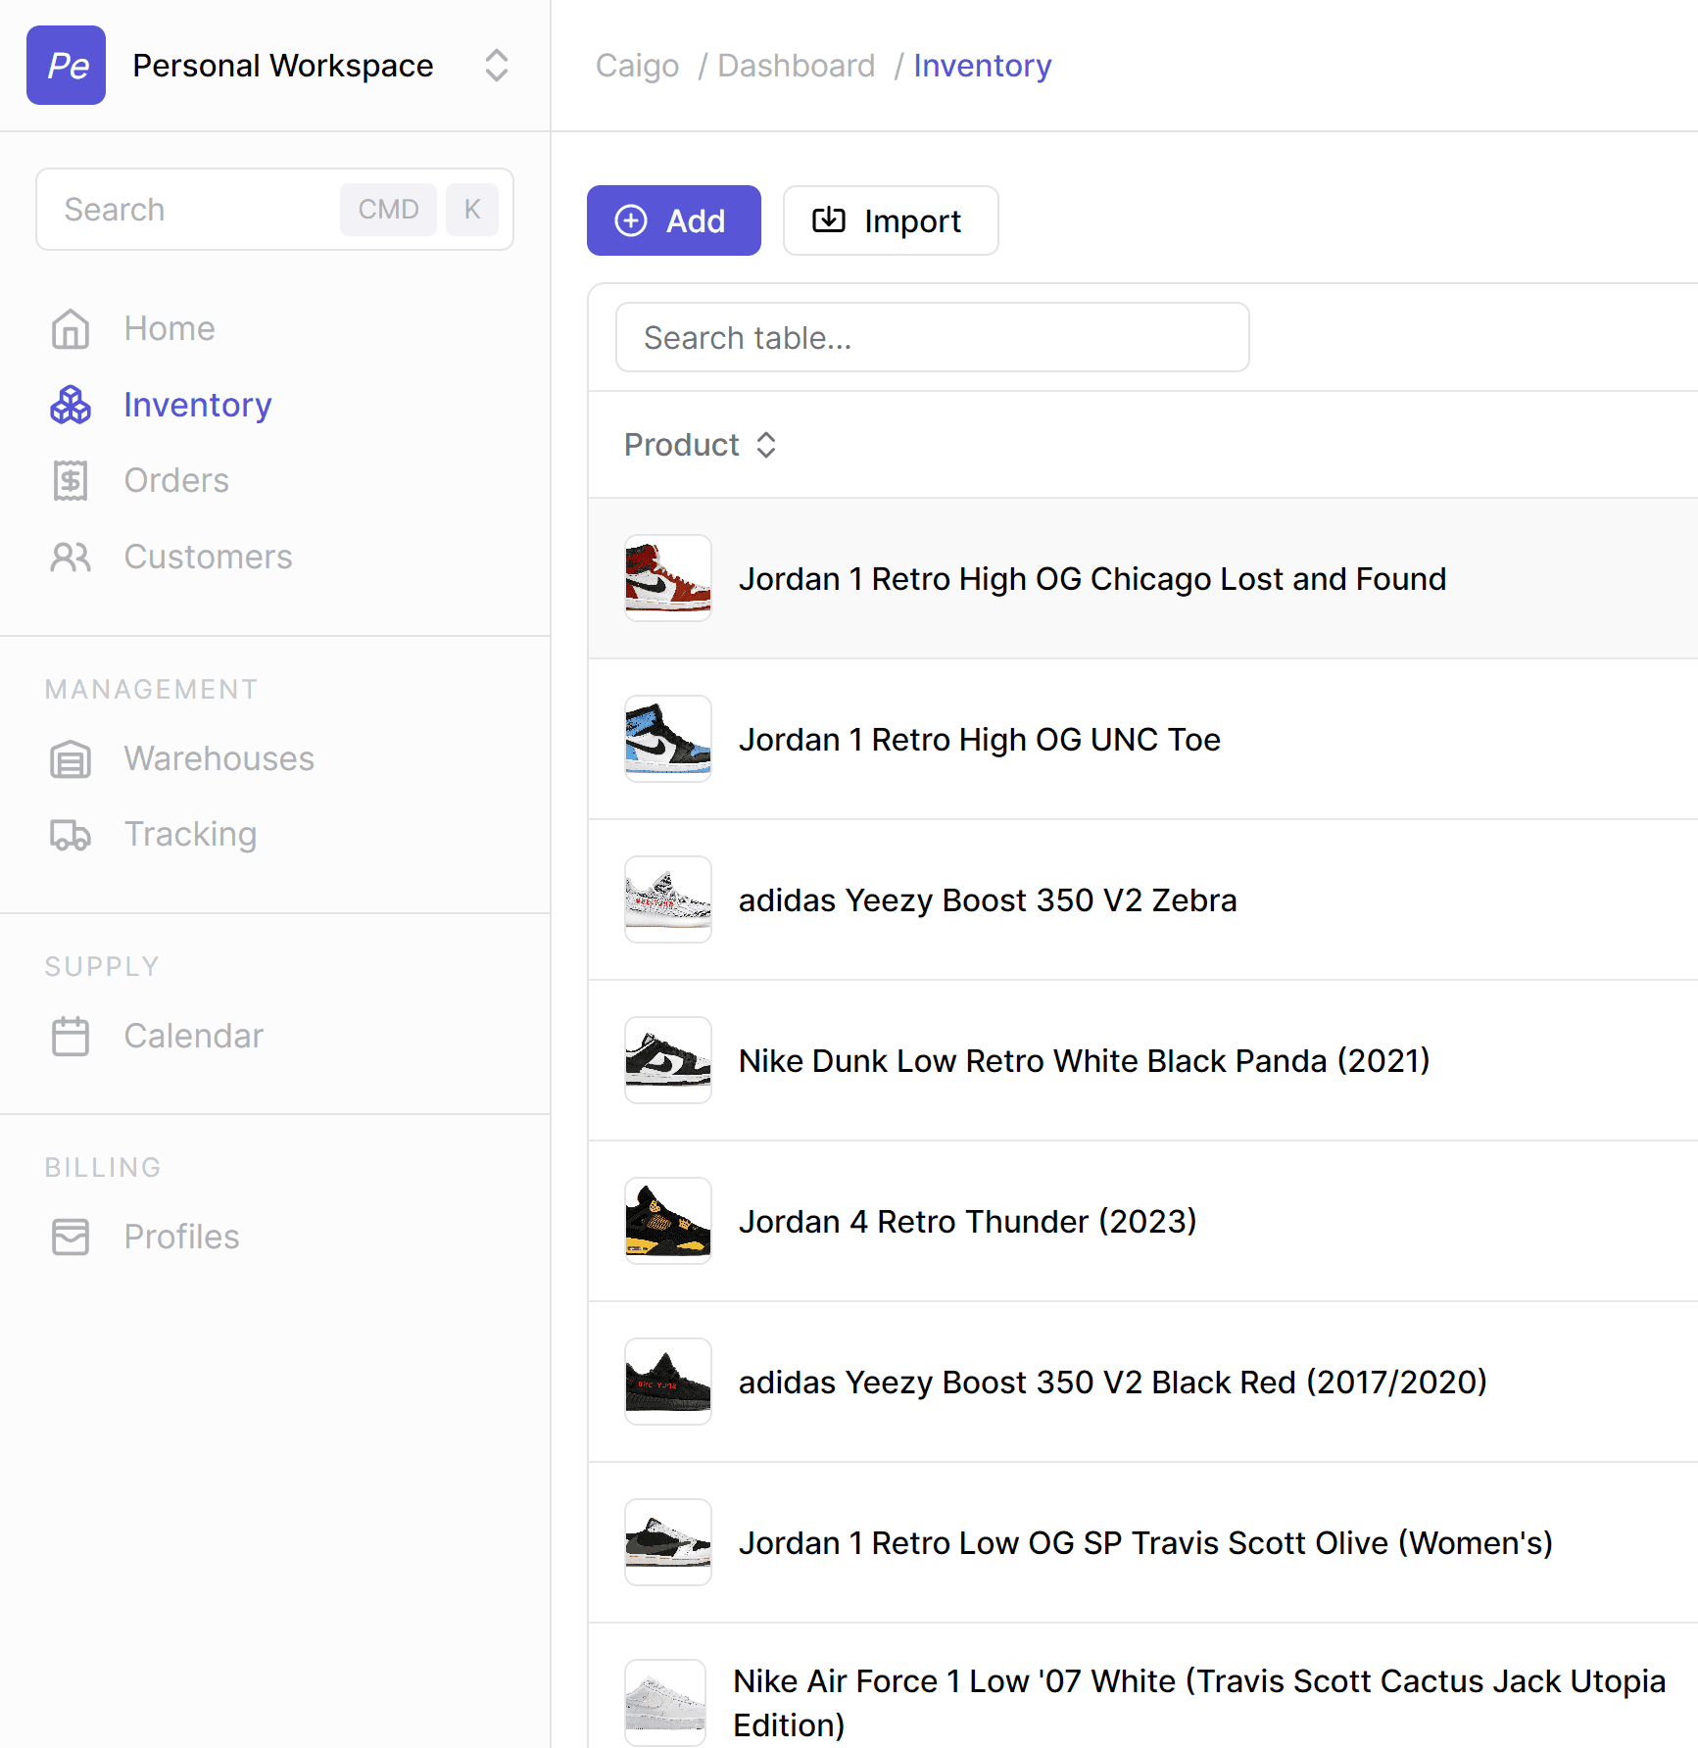Click the Import download tray icon
The width and height of the screenshot is (1698, 1748).
pyautogui.click(x=829, y=220)
